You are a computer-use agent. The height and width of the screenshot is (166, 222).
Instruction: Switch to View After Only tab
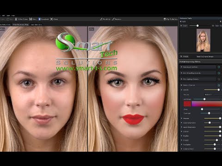pos(36,24)
